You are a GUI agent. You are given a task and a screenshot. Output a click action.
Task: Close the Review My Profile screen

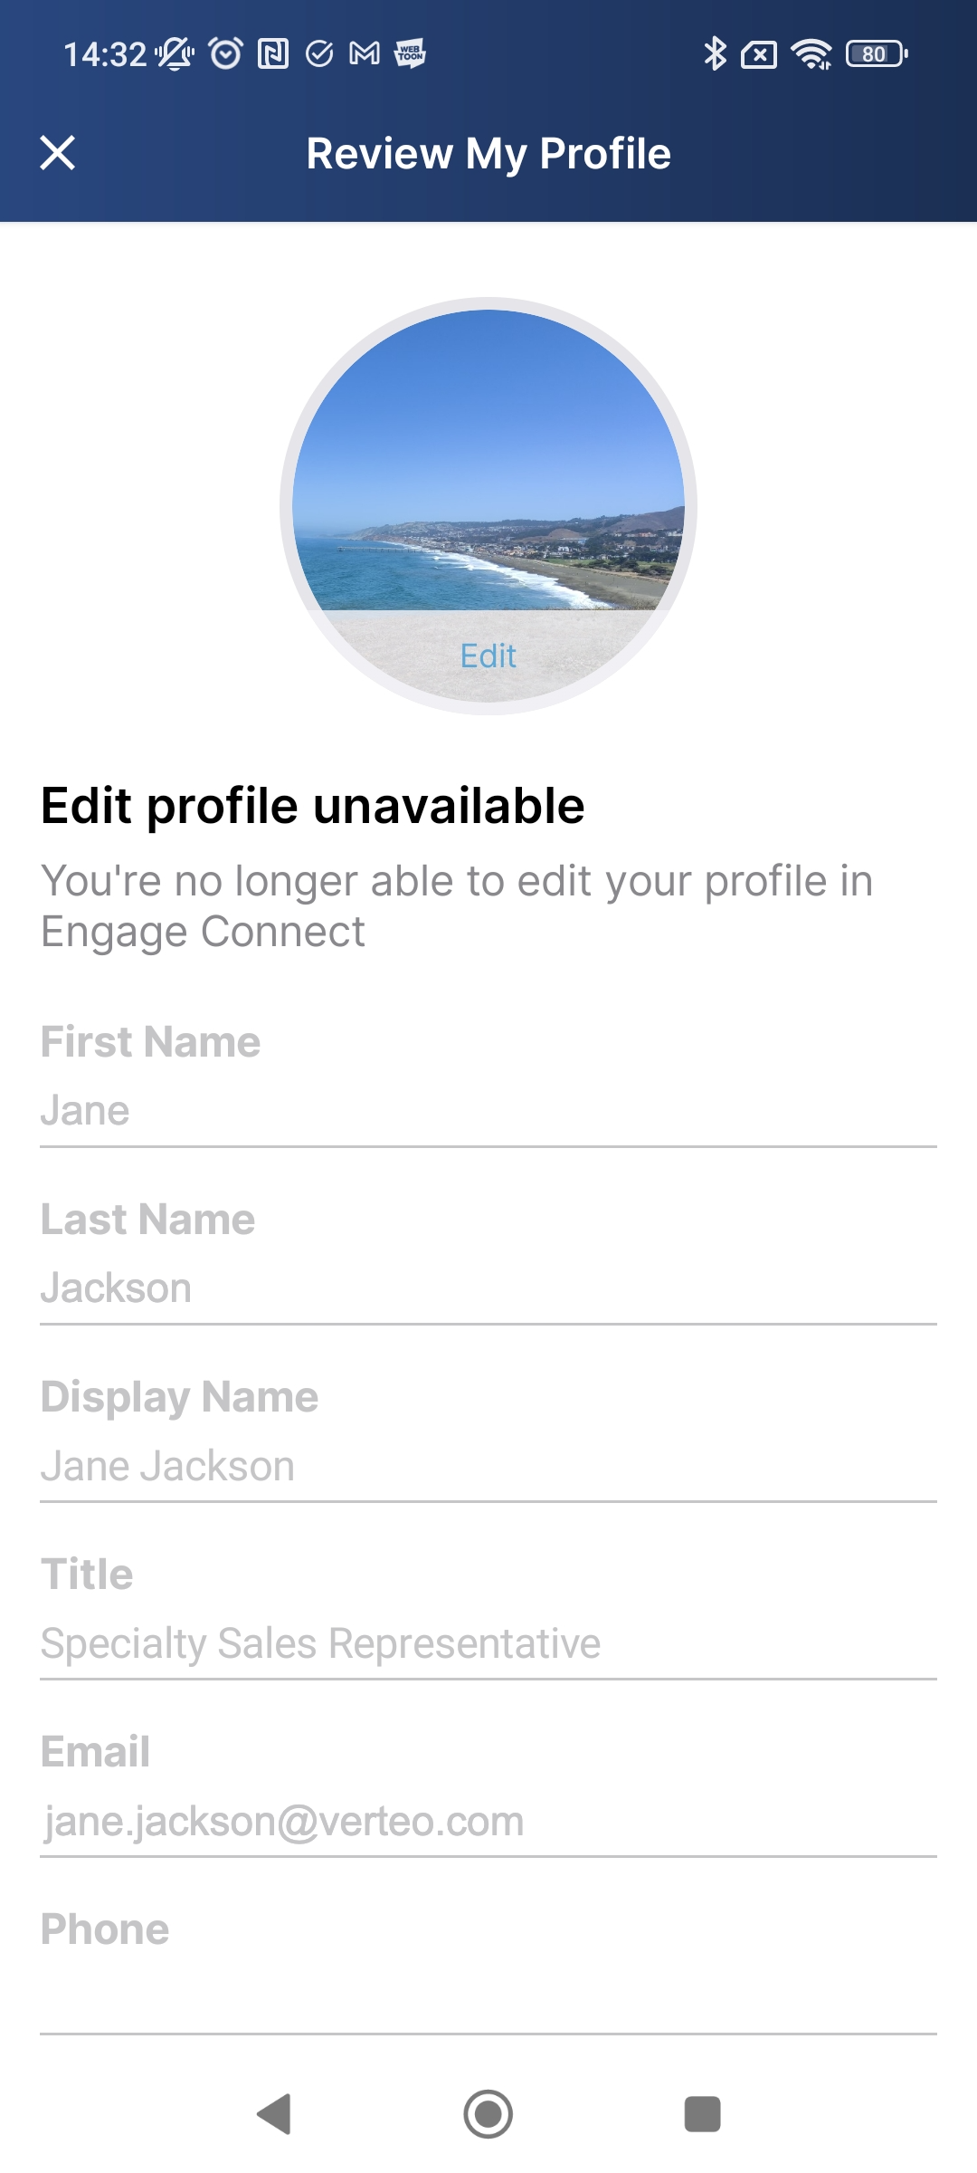pyautogui.click(x=58, y=153)
